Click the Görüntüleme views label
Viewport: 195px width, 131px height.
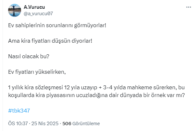[x=86, y=124]
